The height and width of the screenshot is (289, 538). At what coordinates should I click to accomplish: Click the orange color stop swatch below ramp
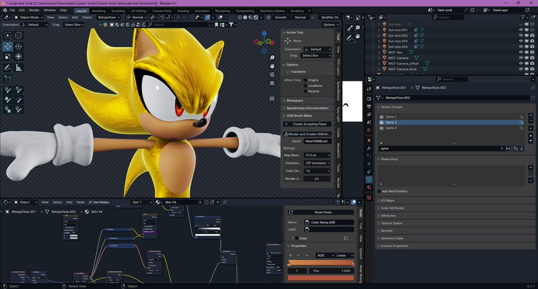point(321,278)
